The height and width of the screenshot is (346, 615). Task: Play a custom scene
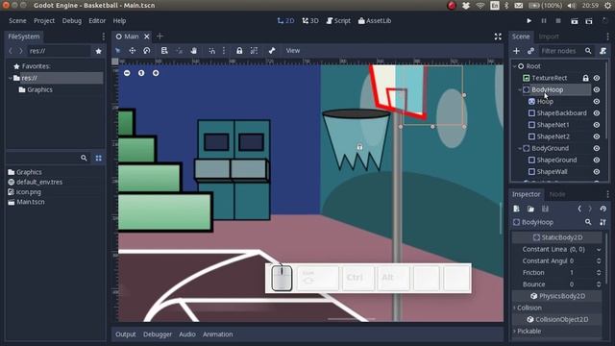[589, 21]
